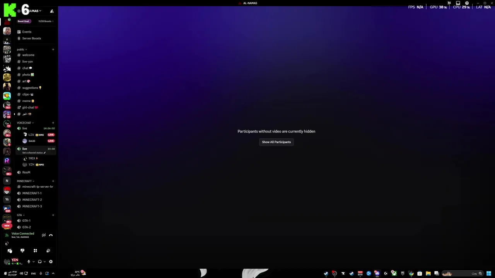Open the activities launcher icon

click(35, 251)
